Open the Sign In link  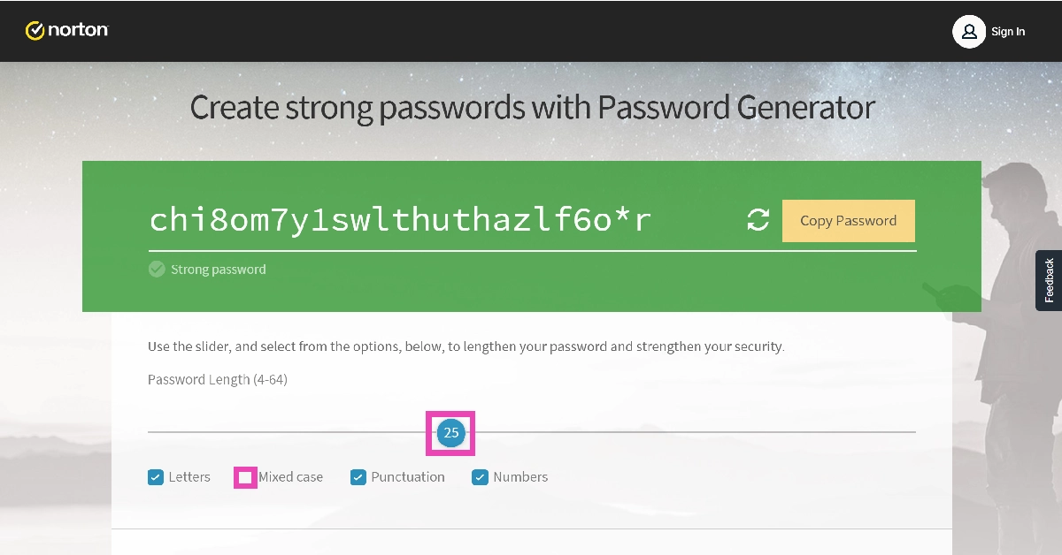pos(1008,32)
